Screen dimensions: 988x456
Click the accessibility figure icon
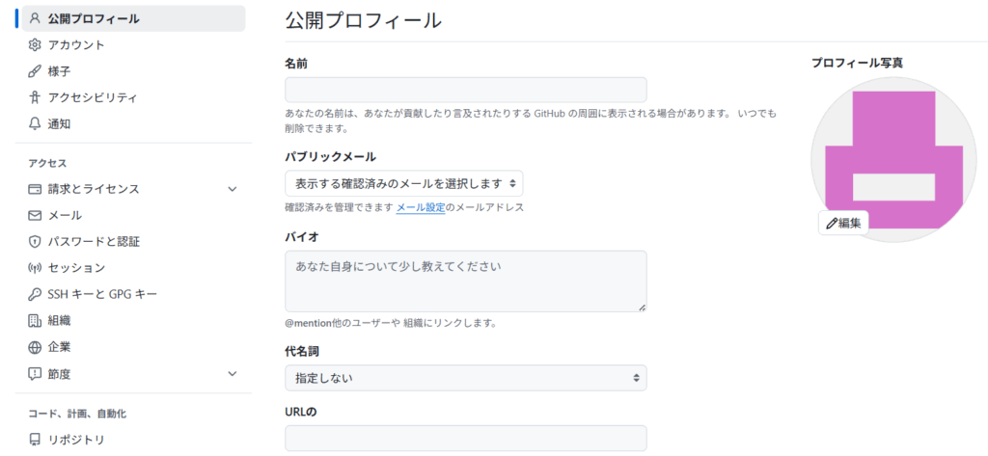click(x=35, y=97)
